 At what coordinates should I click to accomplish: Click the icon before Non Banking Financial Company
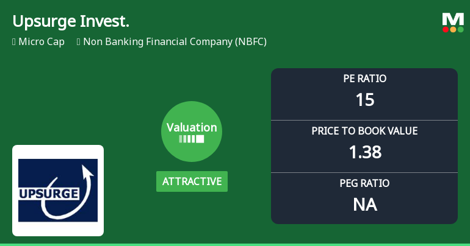pyautogui.click(x=79, y=42)
